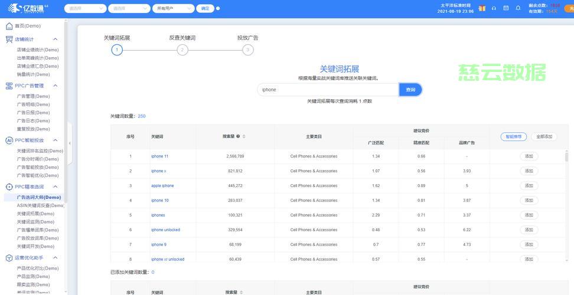Toggle the 智能推荐 button
574x295 pixels.
[x=513, y=136]
